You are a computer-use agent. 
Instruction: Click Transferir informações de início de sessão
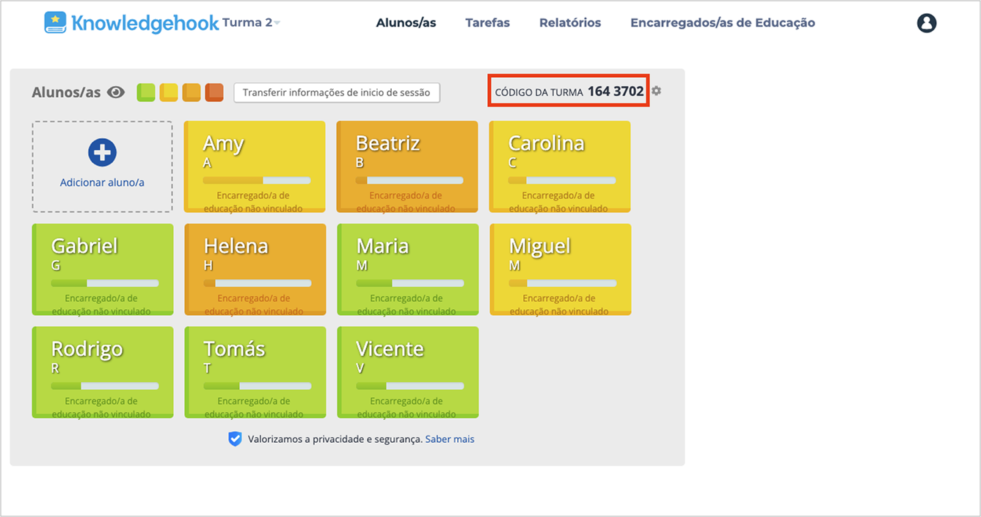tap(337, 93)
